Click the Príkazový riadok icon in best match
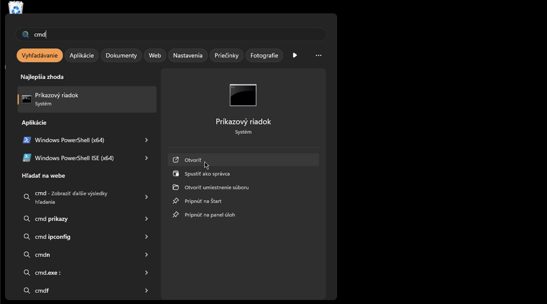Image resolution: width=547 pixels, height=304 pixels. coord(26,99)
